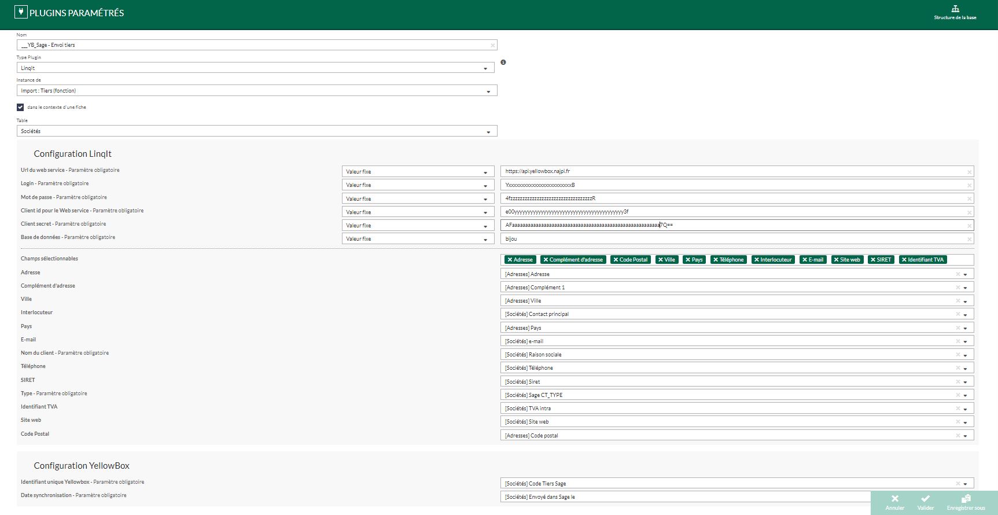Remove the Téléphone tag from Champs sélectionnables
998x515 pixels.
pyautogui.click(x=716, y=260)
